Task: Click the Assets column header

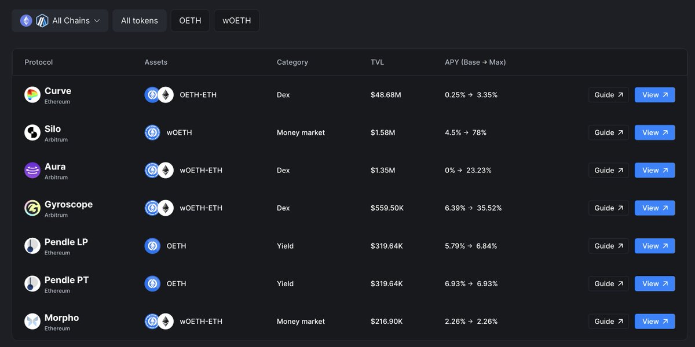Action: click(156, 62)
